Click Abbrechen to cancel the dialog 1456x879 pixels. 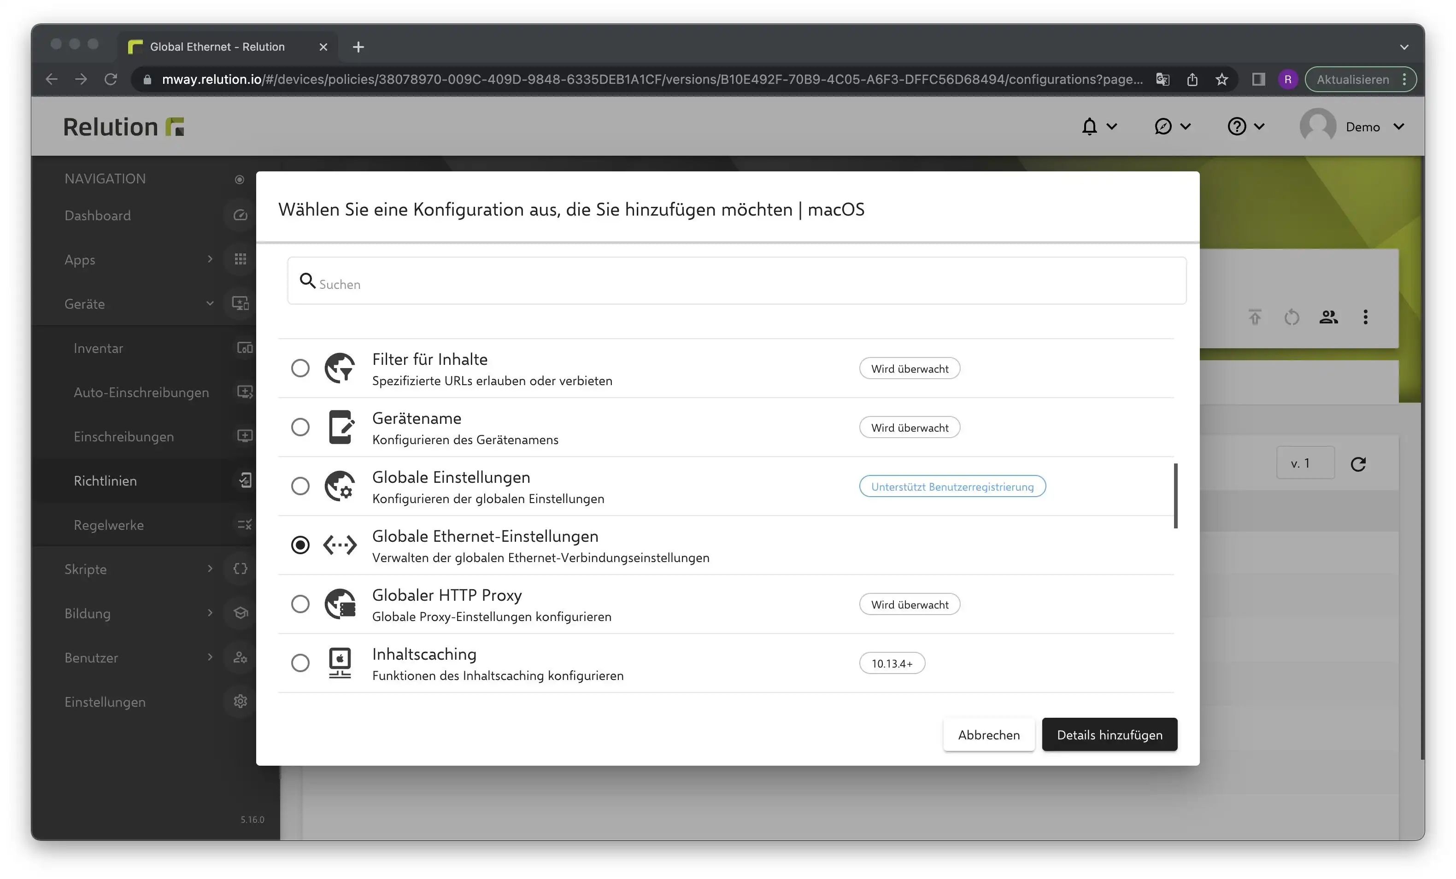click(x=989, y=734)
